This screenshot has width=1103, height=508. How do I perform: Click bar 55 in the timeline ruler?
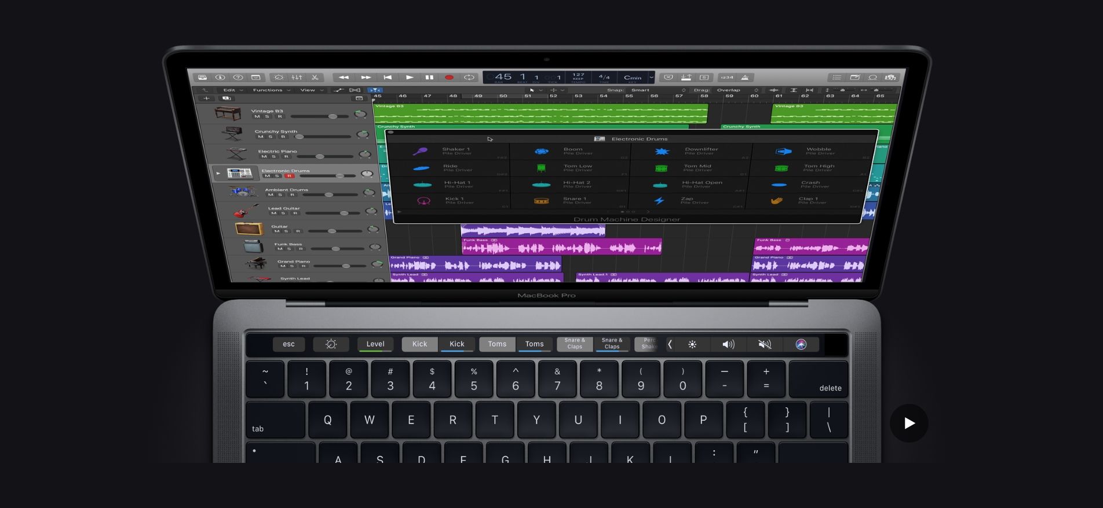point(629,96)
